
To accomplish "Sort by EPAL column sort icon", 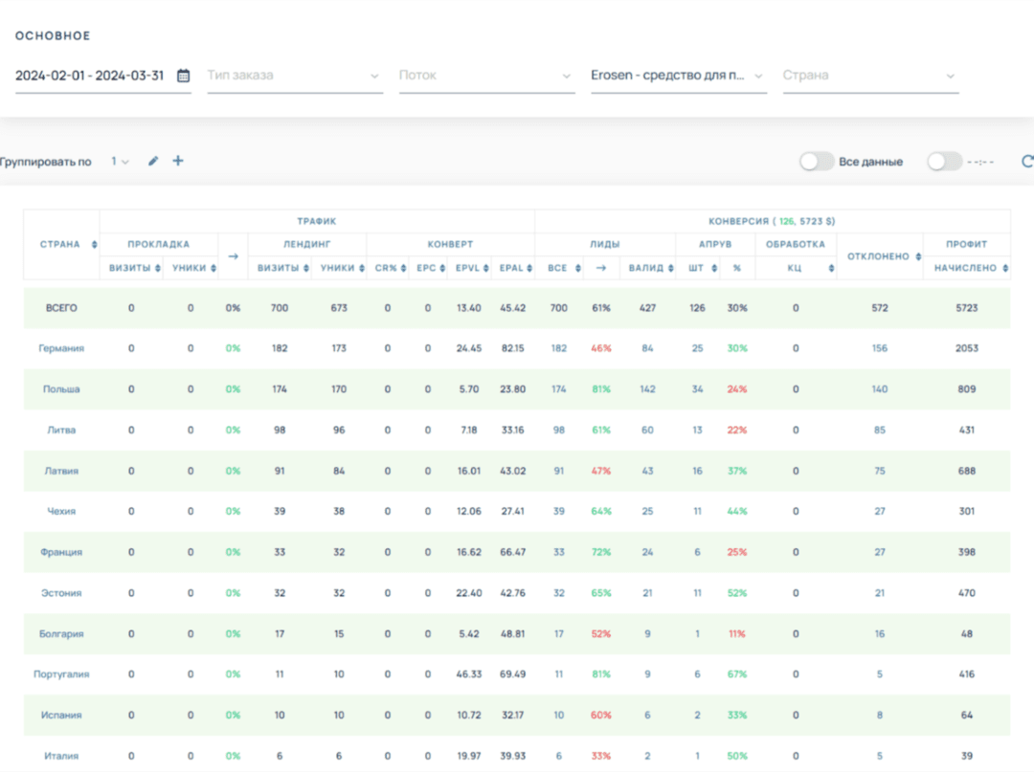I will click(529, 269).
